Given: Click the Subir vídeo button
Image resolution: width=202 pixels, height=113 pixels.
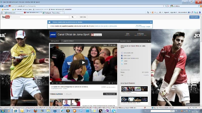Looking at the screenshot, I should pos(83,17).
